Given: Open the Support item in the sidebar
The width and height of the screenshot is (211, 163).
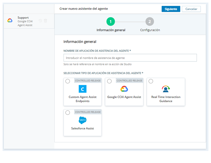Looking at the screenshot, I should pos(29,21).
